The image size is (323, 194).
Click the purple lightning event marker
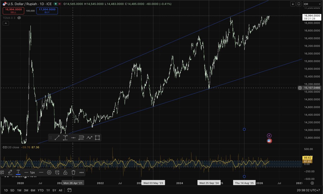point(269,136)
